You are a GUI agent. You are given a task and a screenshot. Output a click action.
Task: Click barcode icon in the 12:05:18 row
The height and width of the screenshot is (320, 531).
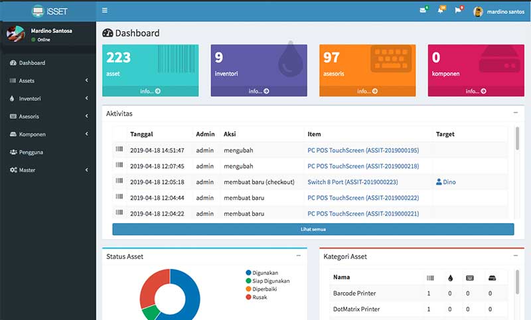point(119,181)
